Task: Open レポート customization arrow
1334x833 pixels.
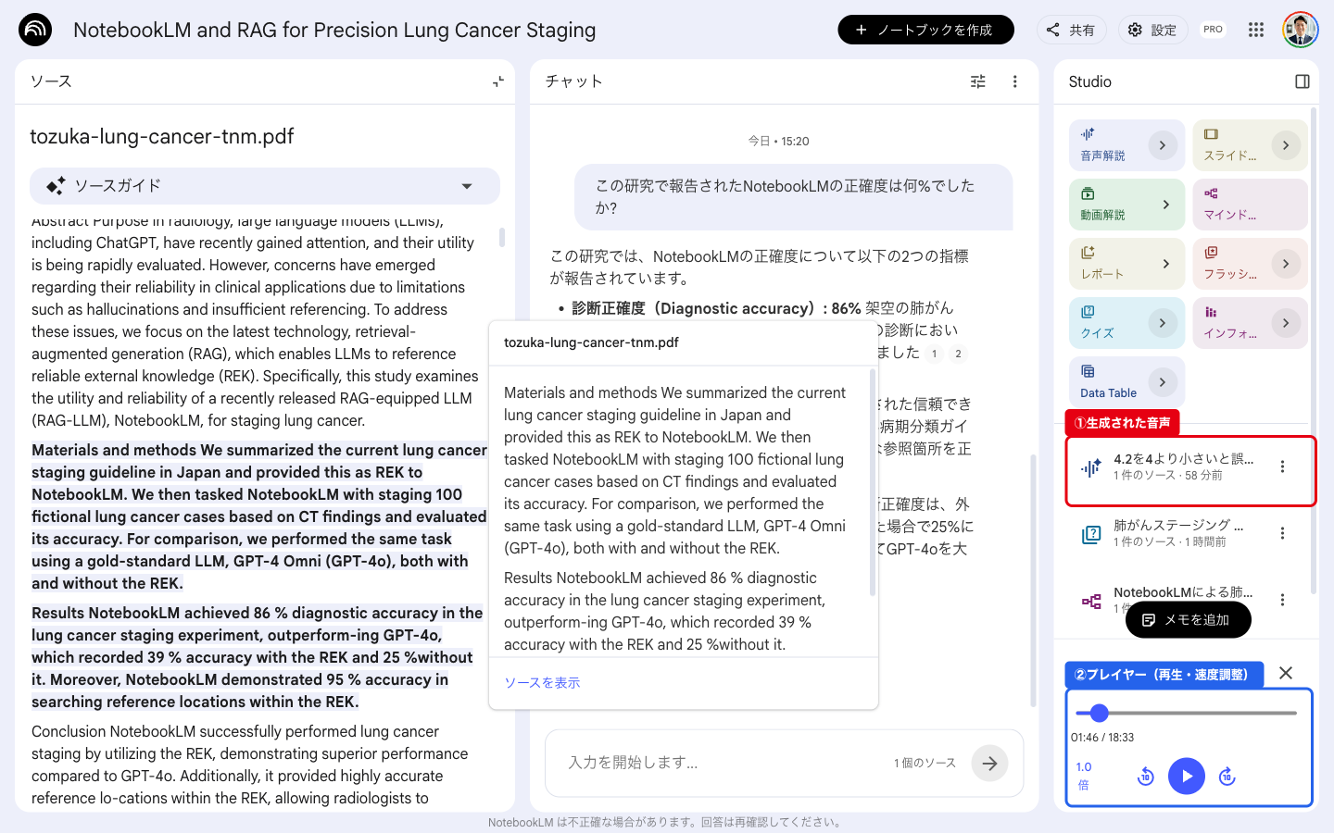Action: 1165,264
